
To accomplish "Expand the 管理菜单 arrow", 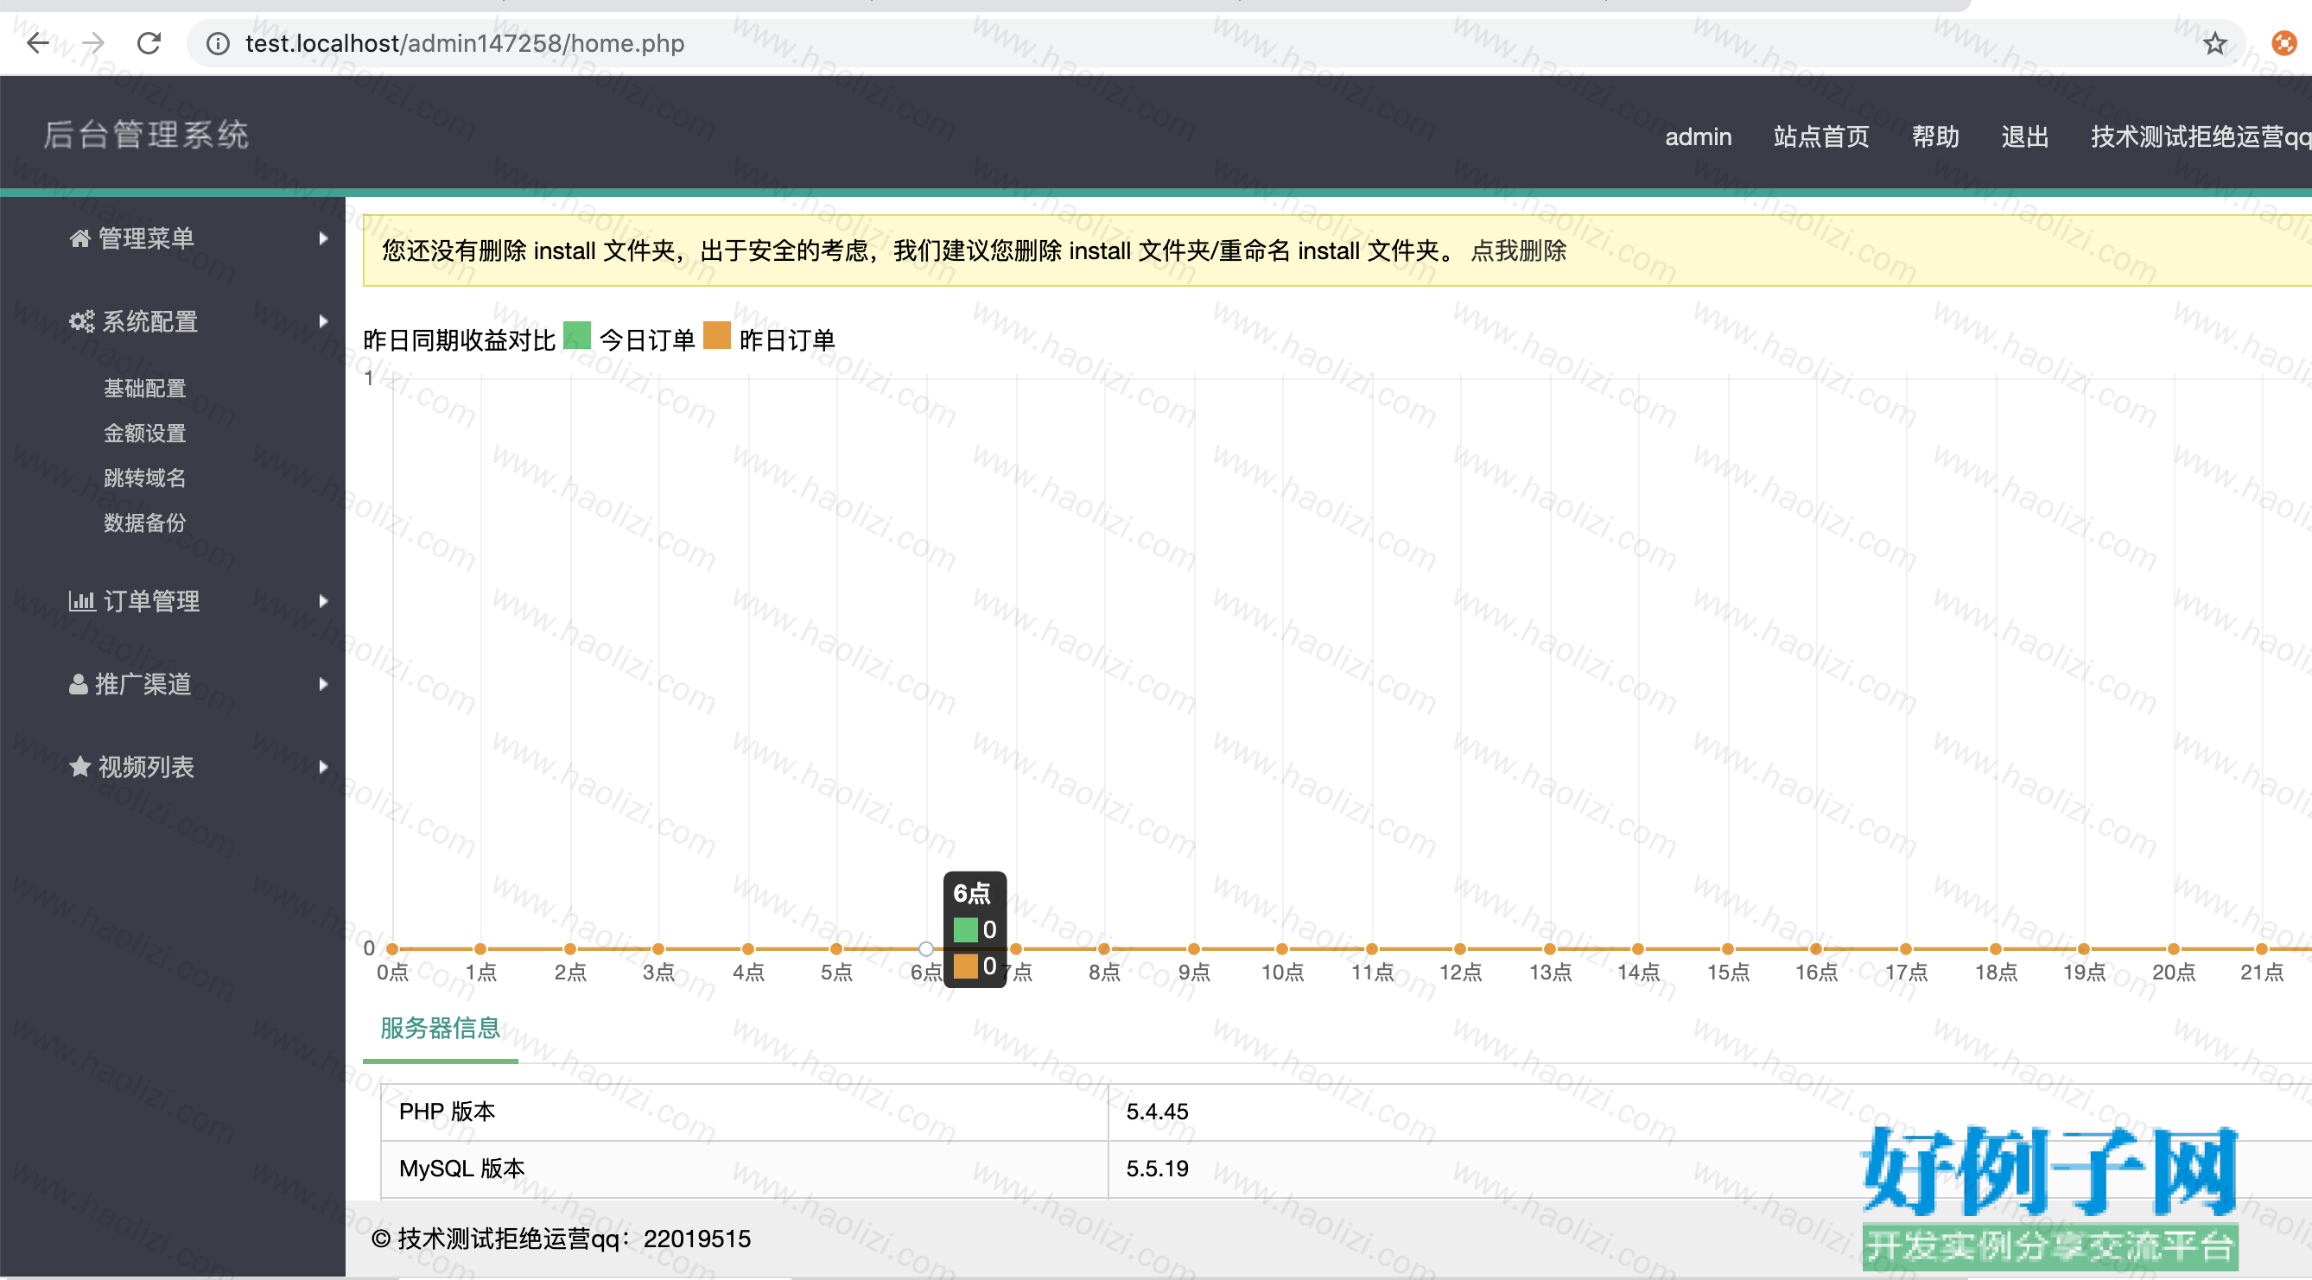I will click(323, 238).
